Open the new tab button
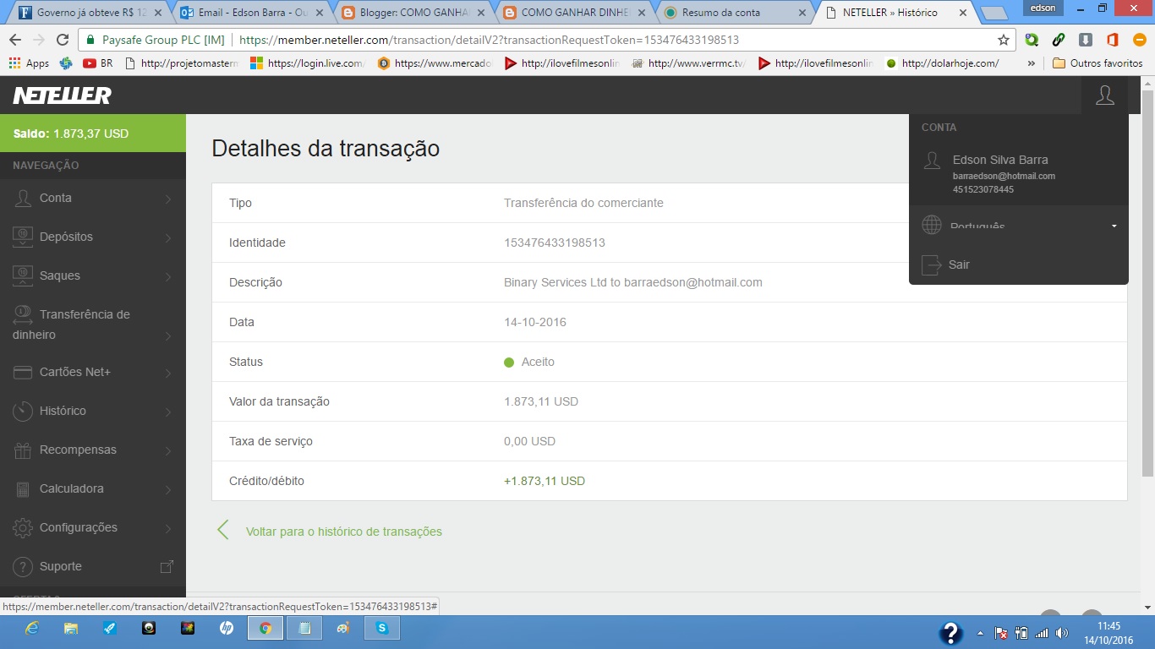This screenshot has width=1155, height=649. 994,14
